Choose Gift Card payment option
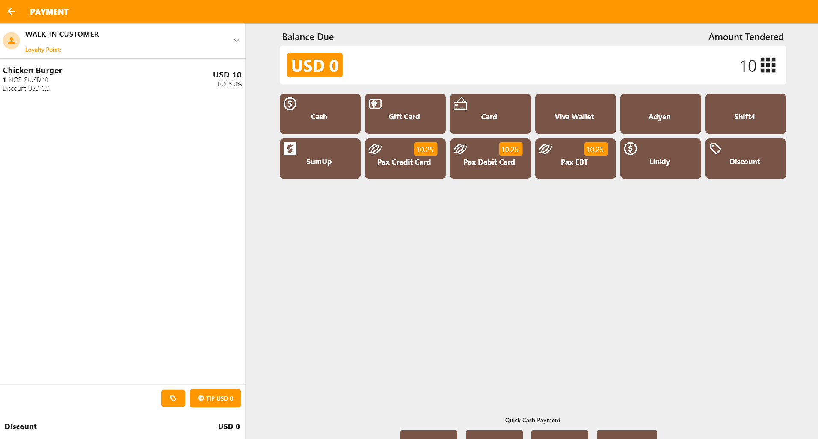Screen dimensions: 818x439 [x=405, y=114]
